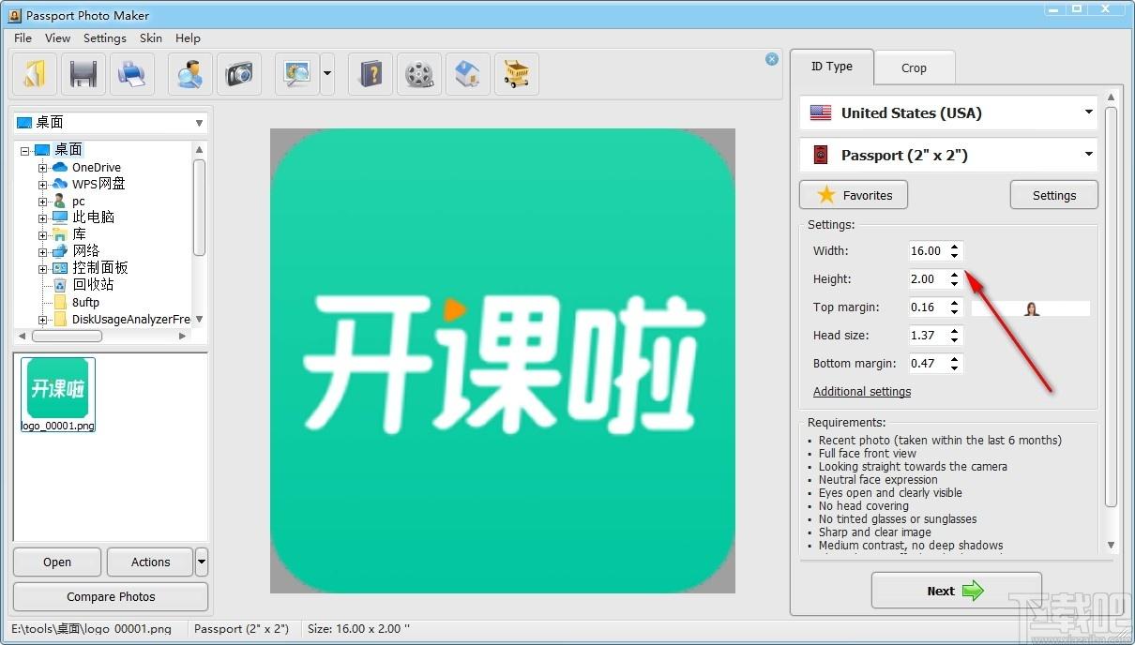Expand the WPS网盘 tree node
Screen dimensions: 1135x645
(x=43, y=184)
